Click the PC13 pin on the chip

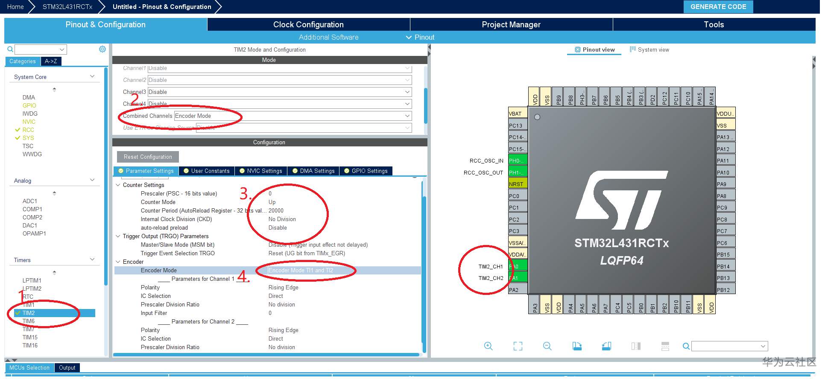click(518, 125)
